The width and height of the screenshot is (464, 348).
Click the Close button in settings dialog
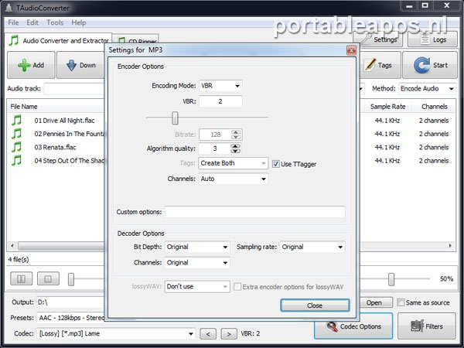tap(314, 305)
